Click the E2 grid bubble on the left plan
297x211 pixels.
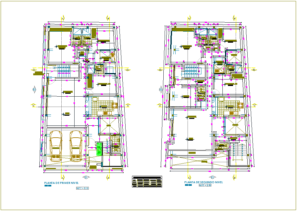pos(35,89)
